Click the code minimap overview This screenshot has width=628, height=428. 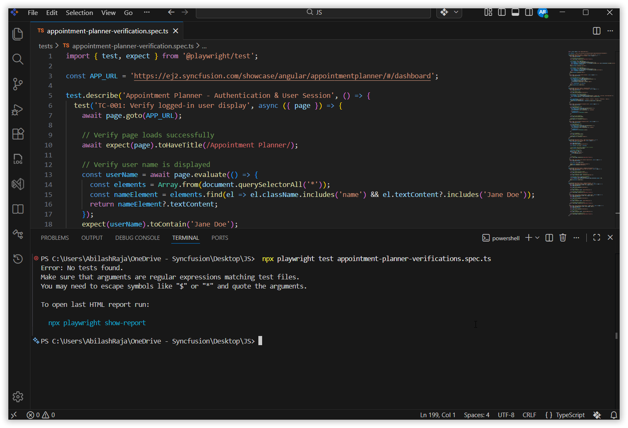(x=591, y=133)
